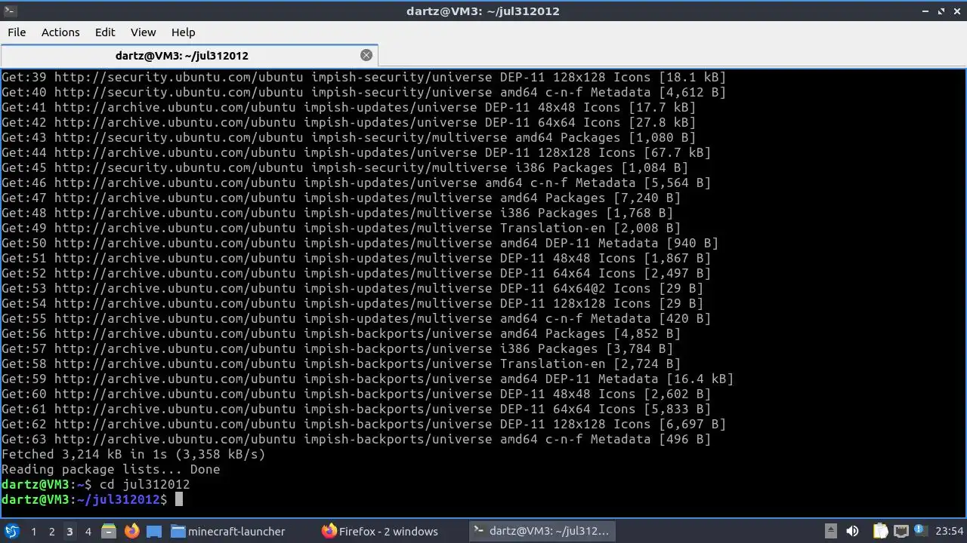
Task: Click 'Fetched 3,214 kB in 1s' line
Action: [x=134, y=454]
